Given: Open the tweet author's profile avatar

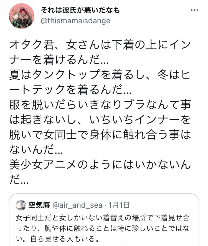Looking at the screenshot, I should (x=22, y=16).
